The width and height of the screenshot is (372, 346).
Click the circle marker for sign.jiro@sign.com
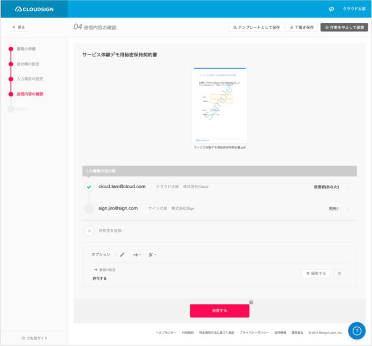click(89, 209)
